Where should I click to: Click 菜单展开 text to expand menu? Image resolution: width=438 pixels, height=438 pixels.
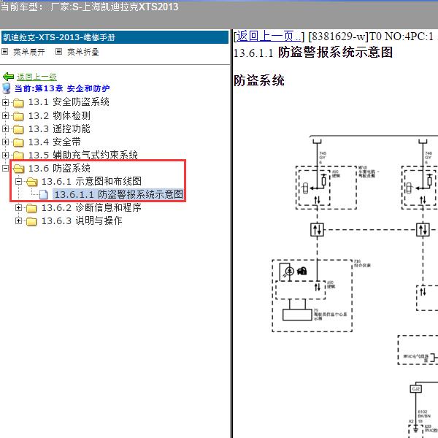click(29, 52)
